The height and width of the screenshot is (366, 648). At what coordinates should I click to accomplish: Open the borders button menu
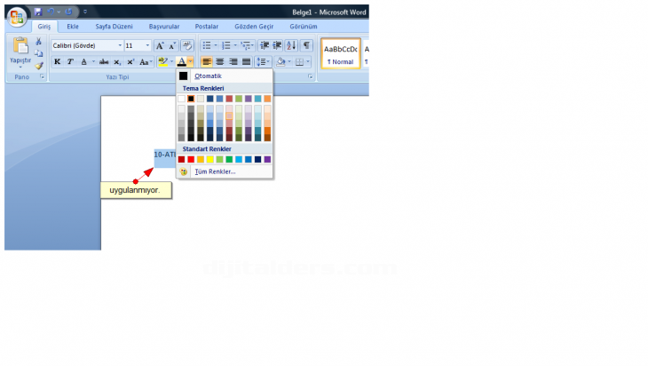pos(303,61)
